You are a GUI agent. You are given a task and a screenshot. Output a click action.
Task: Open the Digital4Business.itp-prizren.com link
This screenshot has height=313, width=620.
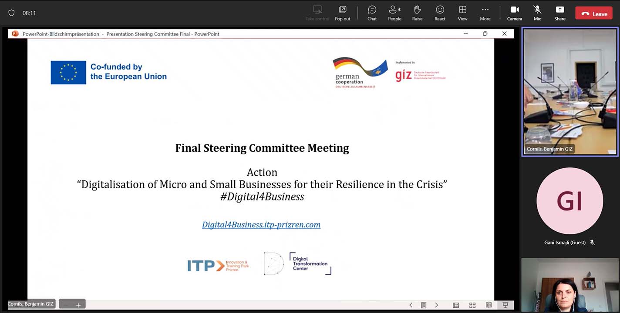click(x=261, y=225)
